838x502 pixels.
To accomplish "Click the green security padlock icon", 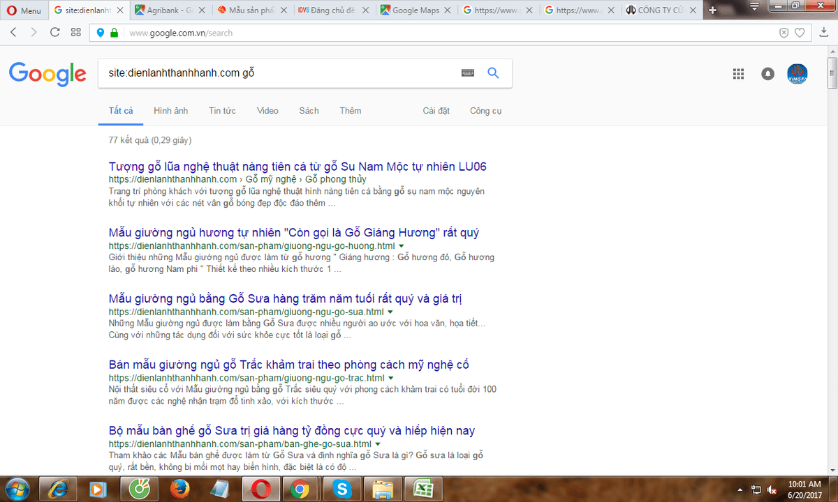I will (x=115, y=33).
